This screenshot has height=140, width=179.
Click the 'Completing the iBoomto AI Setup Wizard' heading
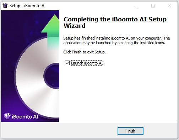(x=115, y=22)
